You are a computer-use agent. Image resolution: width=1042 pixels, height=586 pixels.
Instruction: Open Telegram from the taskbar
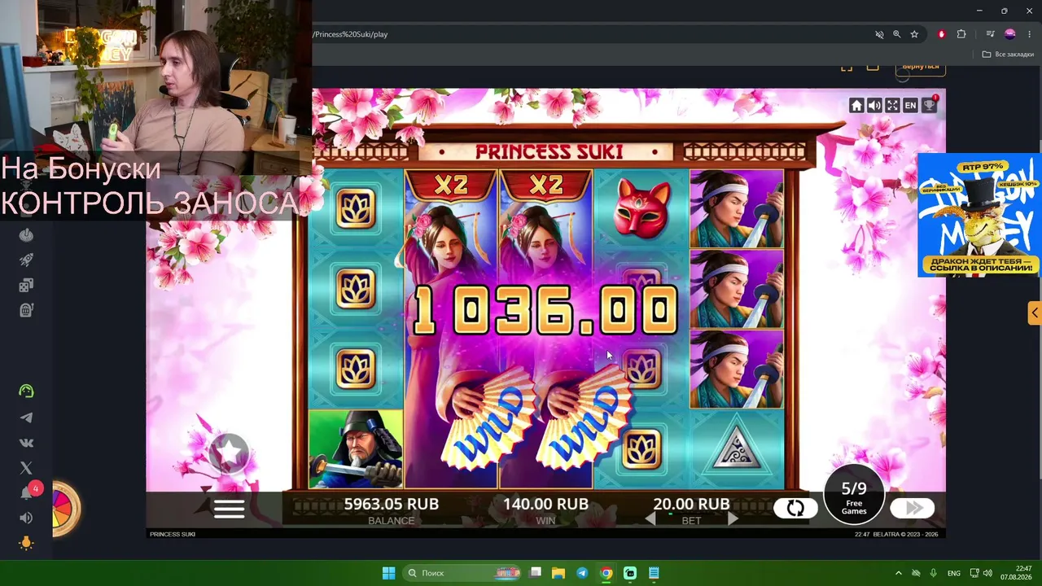pos(583,573)
